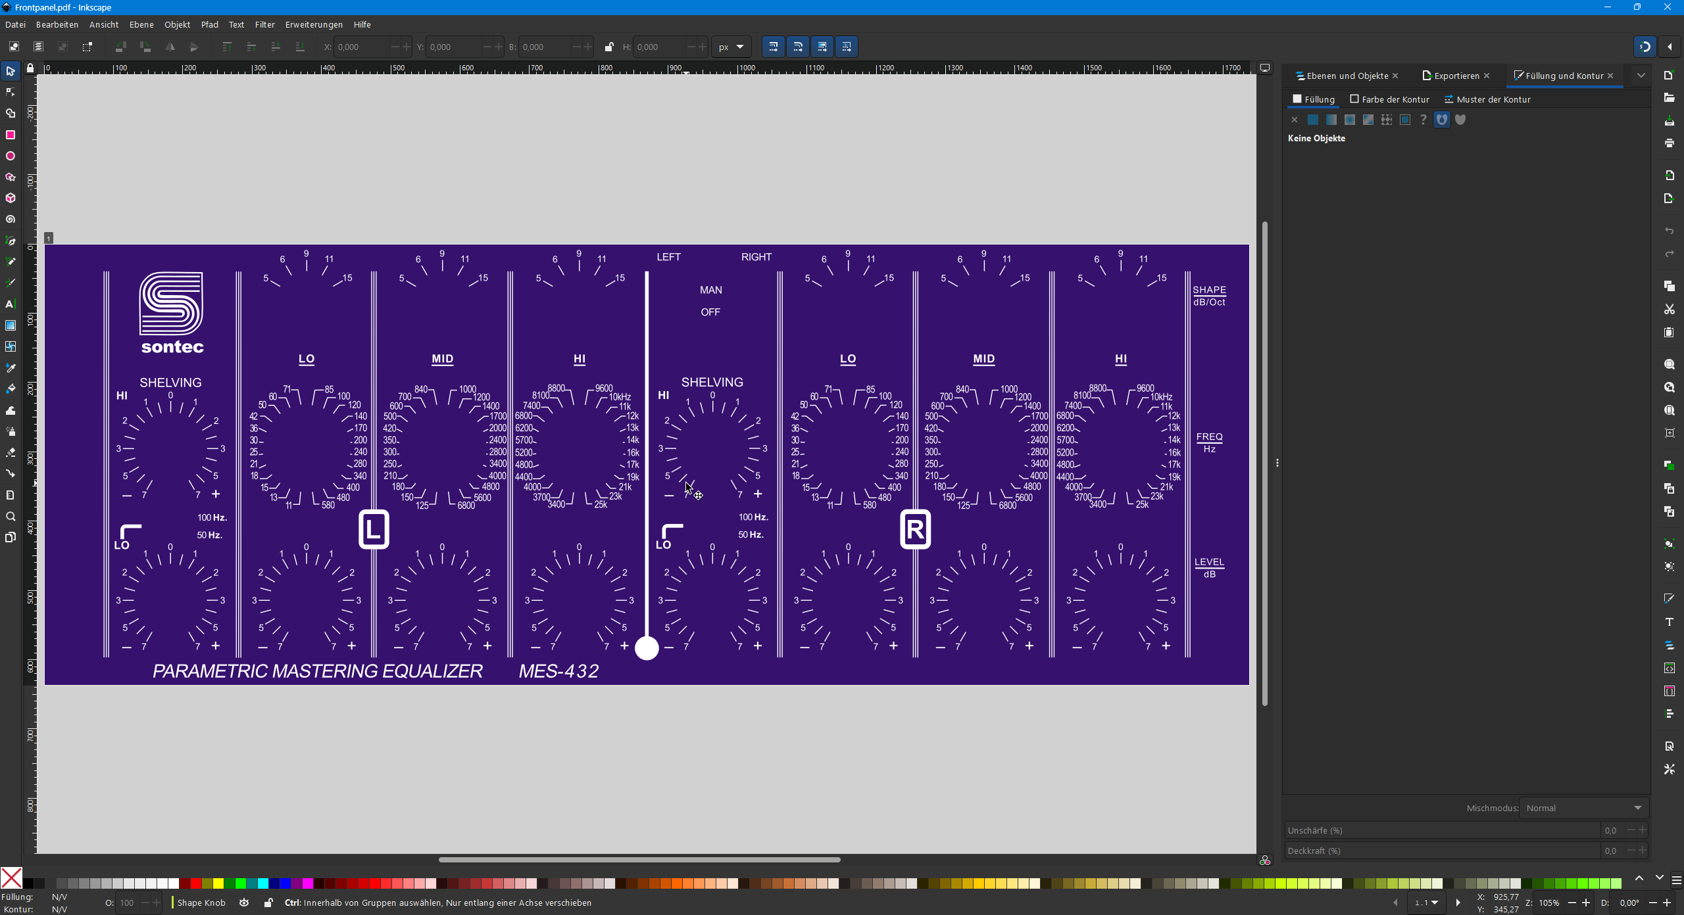
Task: Select the Ellipse tool
Action: 11,156
